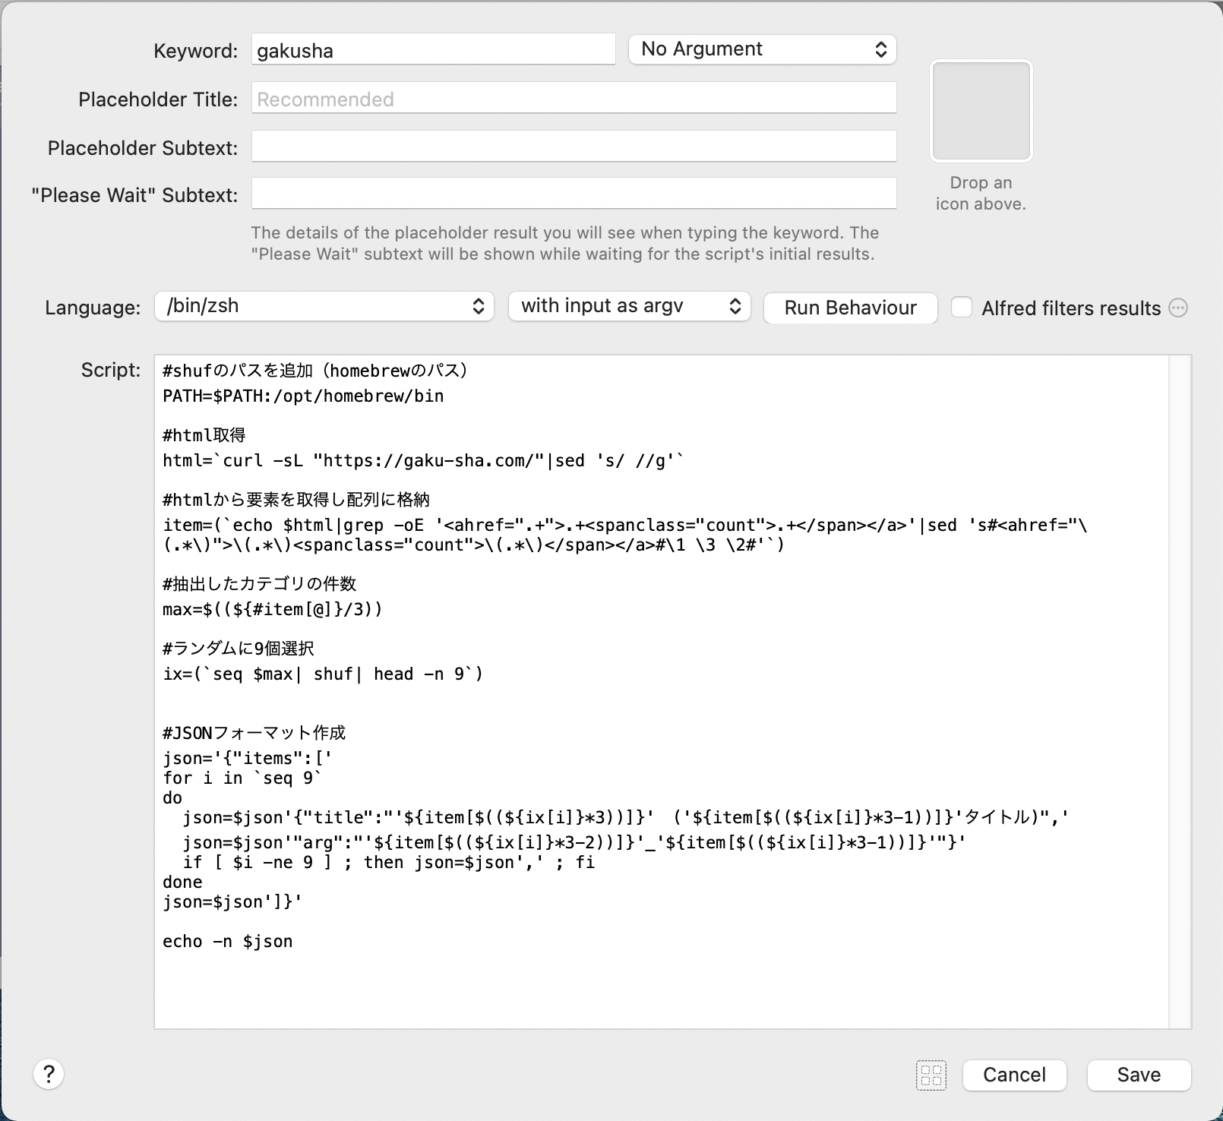Click the help question mark button
1223x1121 pixels.
coord(49,1074)
